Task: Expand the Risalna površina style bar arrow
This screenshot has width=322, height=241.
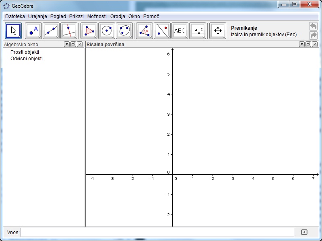Action: [302, 44]
